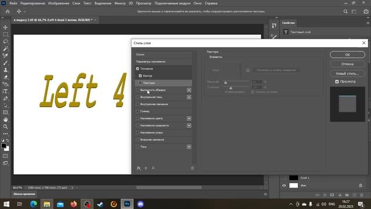Click the Отмена button
Image resolution: width=371 pixels, height=209 pixels.
point(347,64)
